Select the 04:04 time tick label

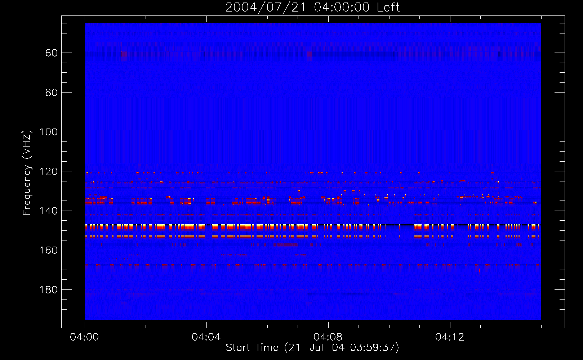click(x=206, y=337)
